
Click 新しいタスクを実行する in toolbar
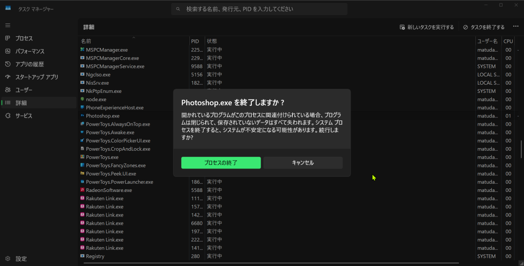click(x=427, y=27)
